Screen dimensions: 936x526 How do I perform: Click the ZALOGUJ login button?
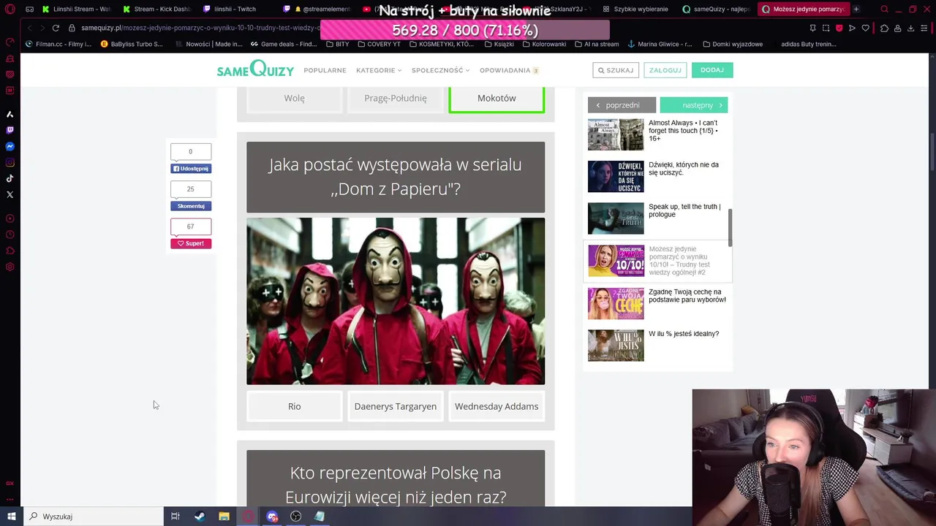665,70
